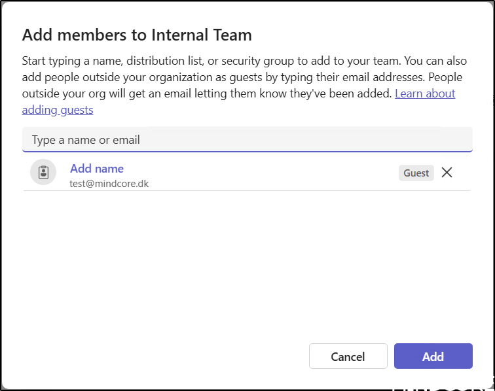Click the Guest badge label

click(416, 173)
